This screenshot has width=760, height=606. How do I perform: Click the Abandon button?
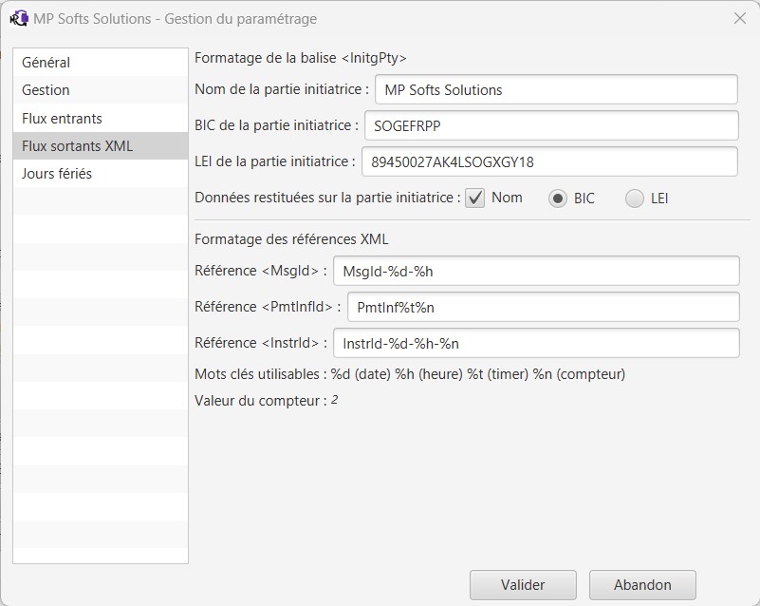point(642,585)
